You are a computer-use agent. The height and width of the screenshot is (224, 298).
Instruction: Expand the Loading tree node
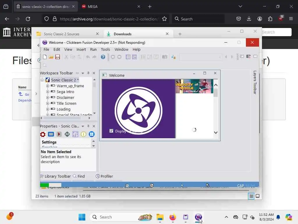[47, 109]
